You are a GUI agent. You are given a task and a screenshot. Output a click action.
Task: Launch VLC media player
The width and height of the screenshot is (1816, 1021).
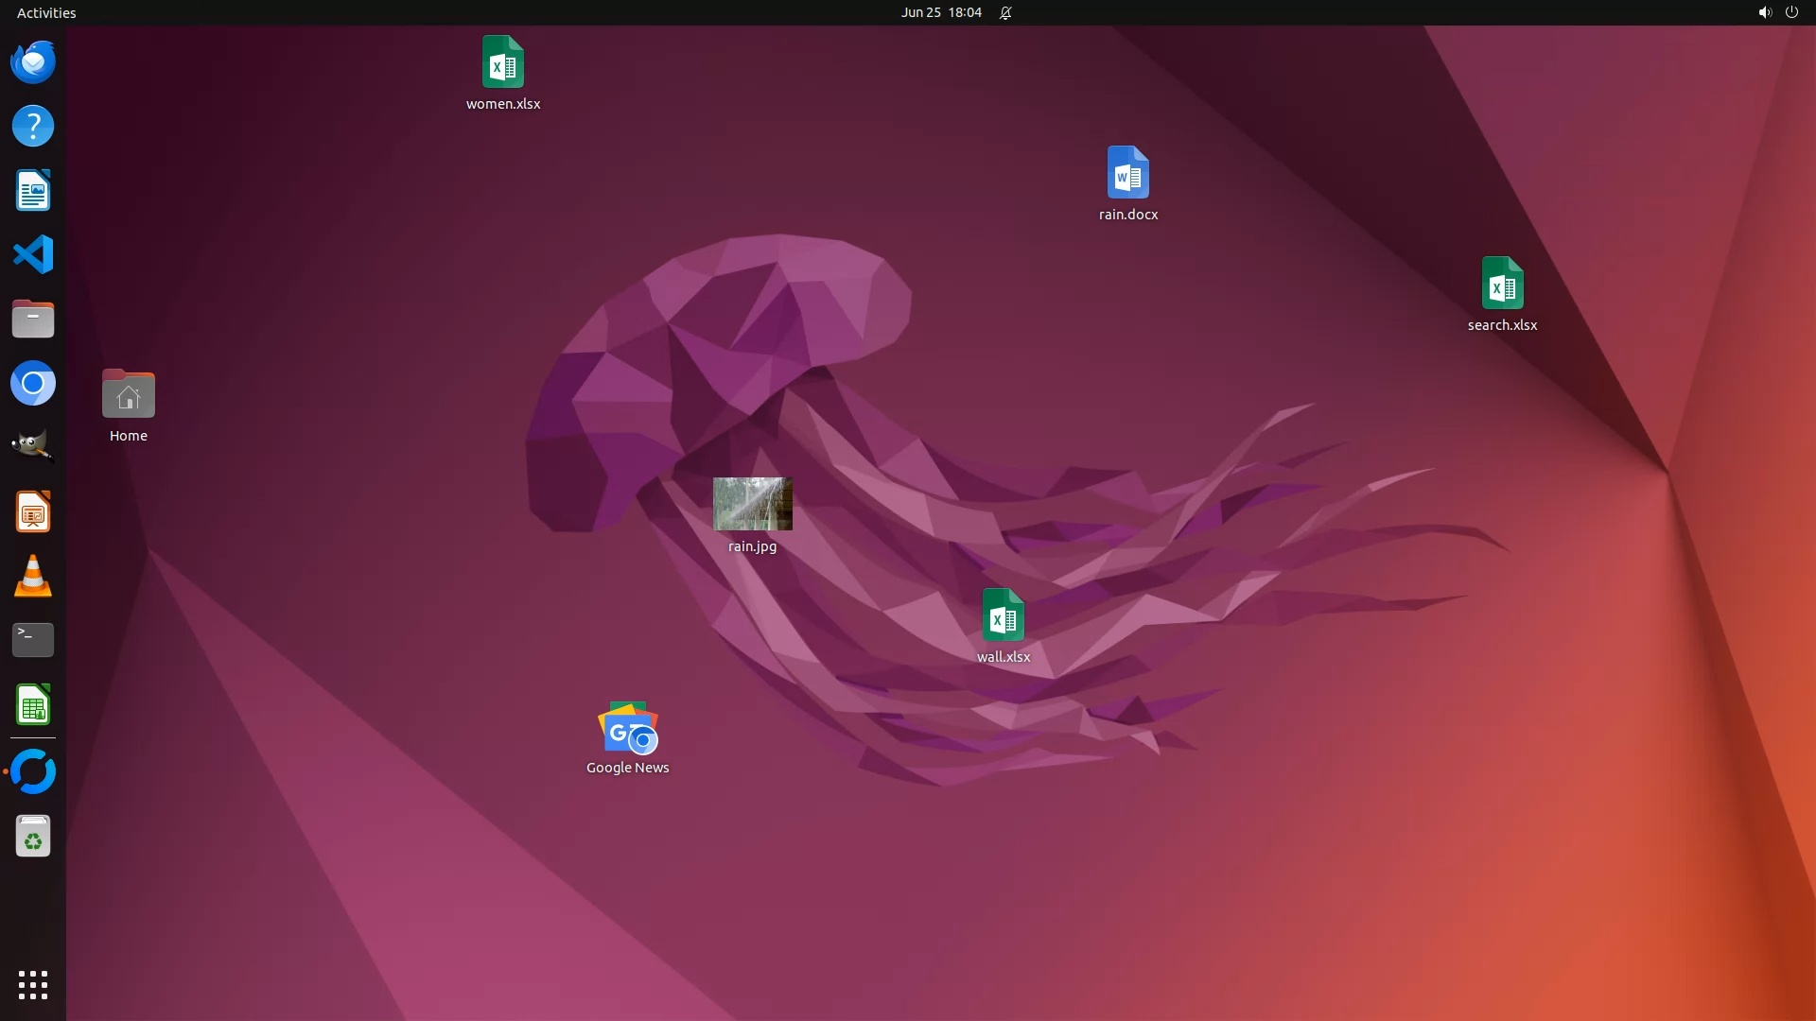pyautogui.click(x=33, y=577)
